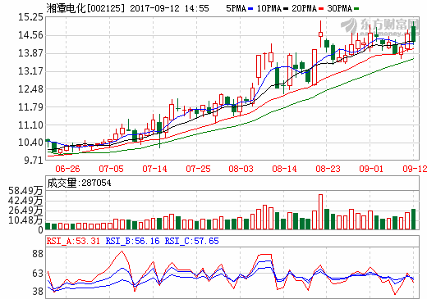Viewport: 427px width, 299px height.
Task: Click the 09-01 date label
Action: 371,169
